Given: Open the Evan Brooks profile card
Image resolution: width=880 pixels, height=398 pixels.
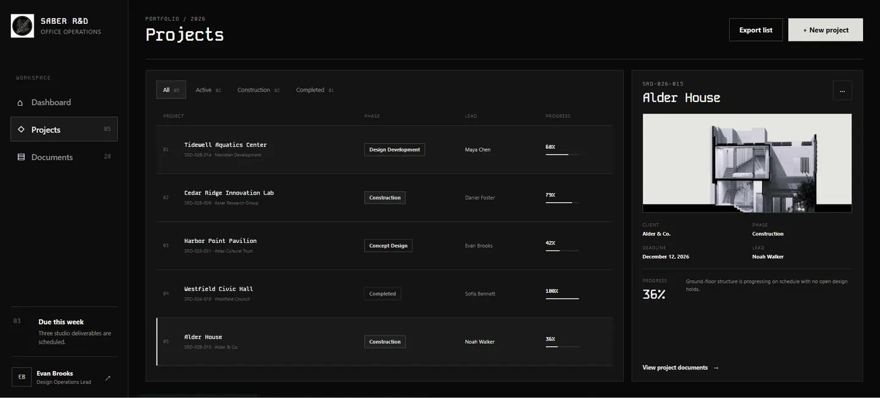Looking at the screenshot, I should [x=64, y=377].
